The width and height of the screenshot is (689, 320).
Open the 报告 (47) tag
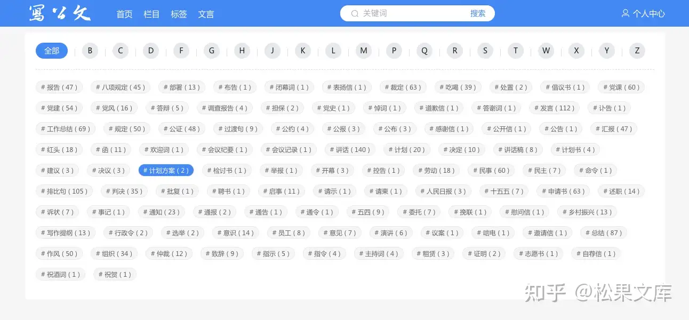tap(59, 87)
